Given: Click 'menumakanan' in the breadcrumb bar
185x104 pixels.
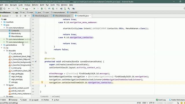Looking at the screenshot, I should click(59, 12).
